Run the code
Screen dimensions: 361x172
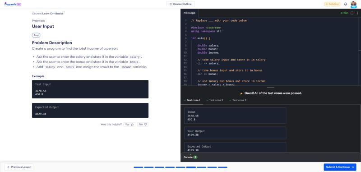click(344, 13)
